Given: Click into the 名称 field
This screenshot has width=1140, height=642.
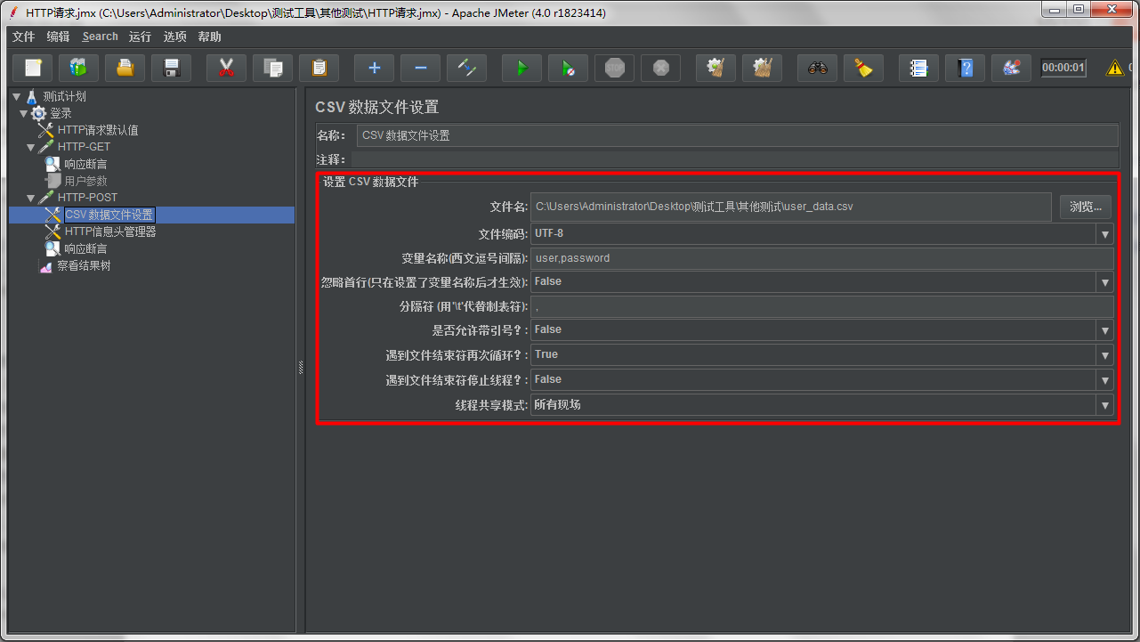Looking at the screenshot, I should [737, 135].
